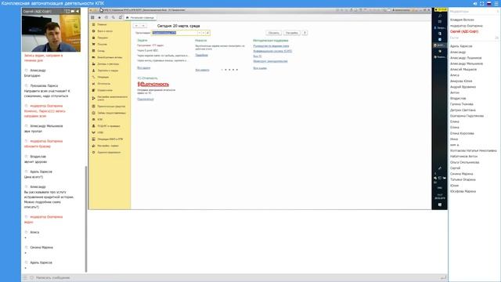Go back with the left navigation arrow
Screen dimensions: 501x282
click(137, 26)
